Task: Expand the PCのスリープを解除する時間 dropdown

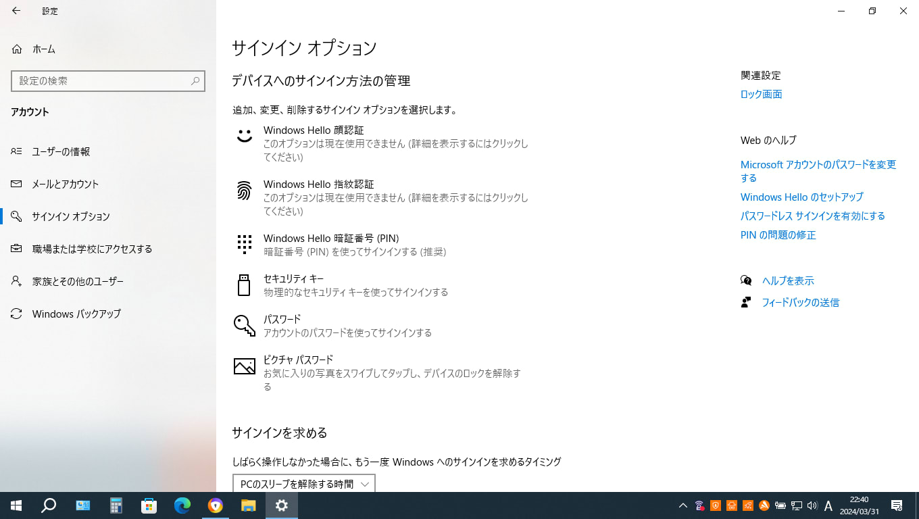Action: click(304, 484)
